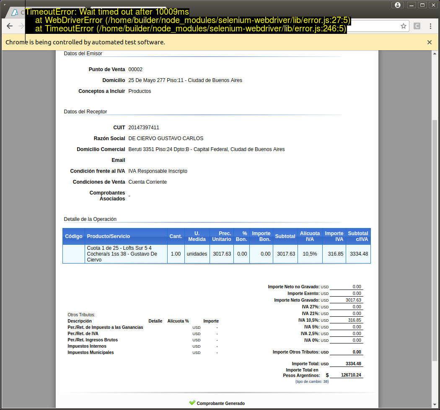The image size is (440, 410).
Task: Click Subtotal c/IVA cell 3334.48
Action: [x=359, y=254]
